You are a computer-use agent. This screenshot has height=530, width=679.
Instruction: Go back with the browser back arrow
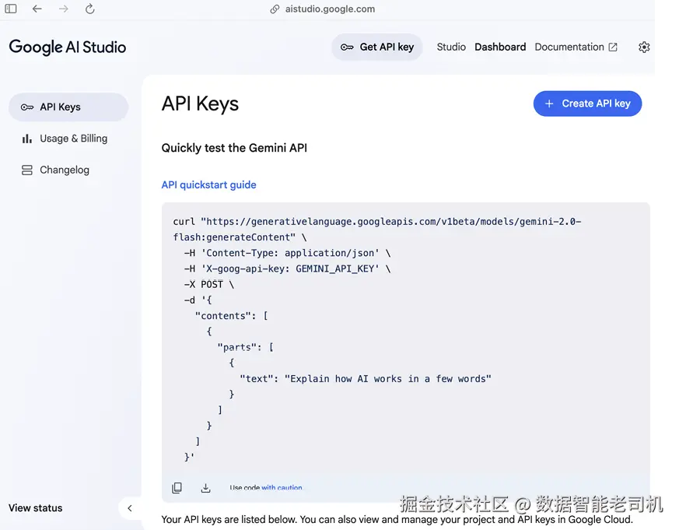37,9
